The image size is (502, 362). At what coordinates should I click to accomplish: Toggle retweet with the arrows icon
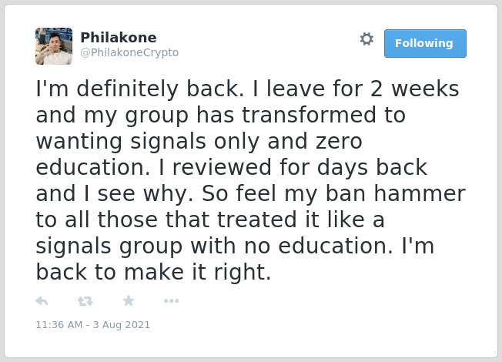point(85,301)
